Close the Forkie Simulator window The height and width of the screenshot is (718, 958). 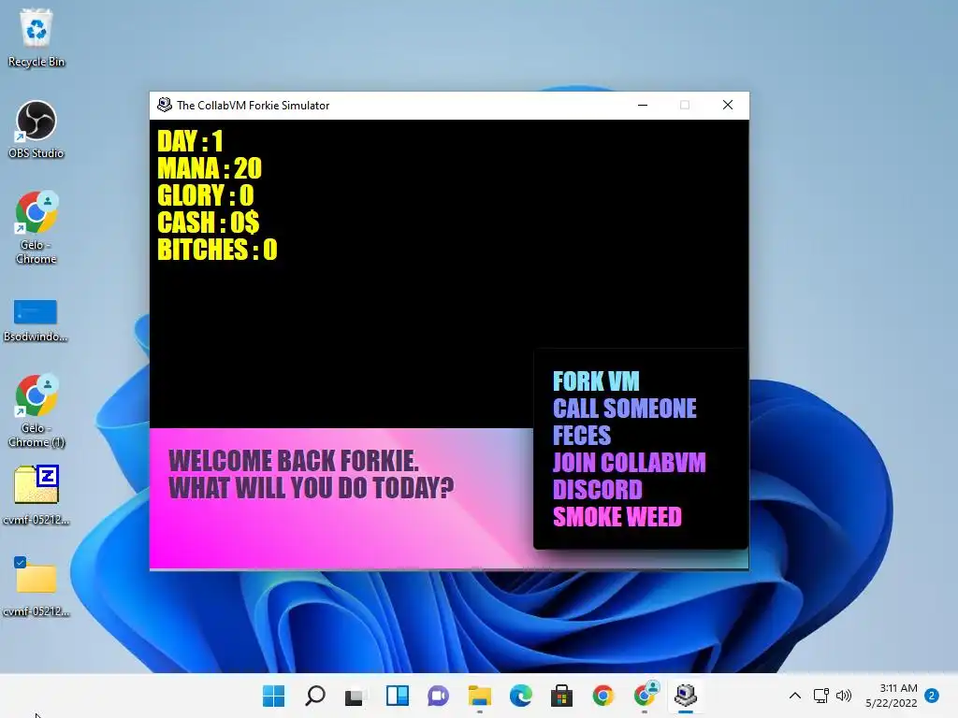point(728,105)
